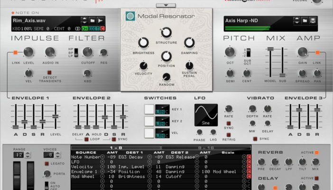Click the Structure knob in Modal Resonator
333x190 pixels.
[166, 33]
